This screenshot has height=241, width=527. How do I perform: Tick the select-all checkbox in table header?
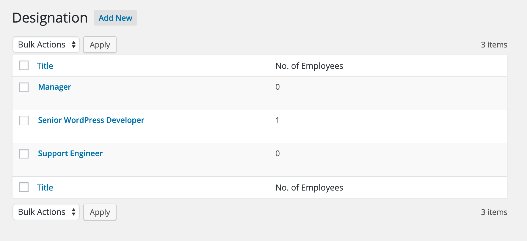(x=24, y=66)
